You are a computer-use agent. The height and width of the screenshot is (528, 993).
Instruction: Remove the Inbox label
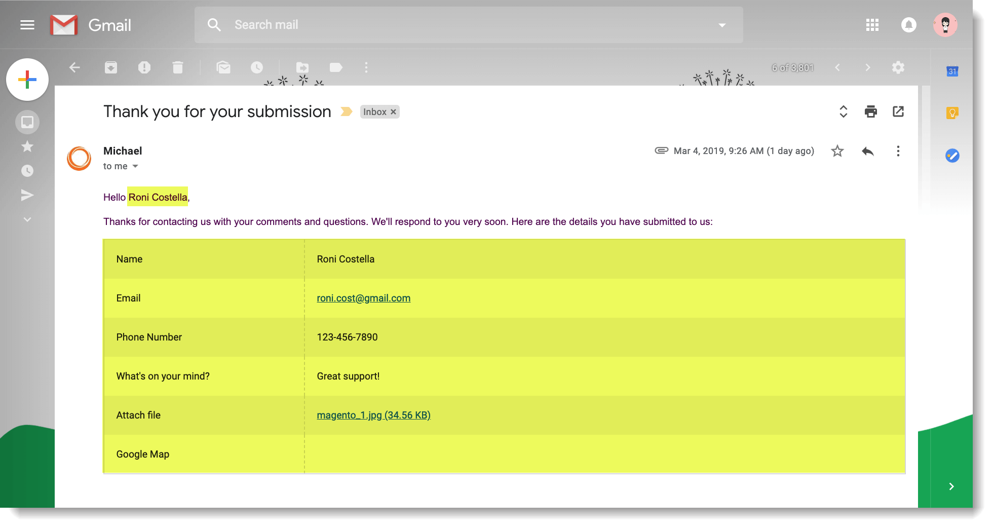click(393, 111)
